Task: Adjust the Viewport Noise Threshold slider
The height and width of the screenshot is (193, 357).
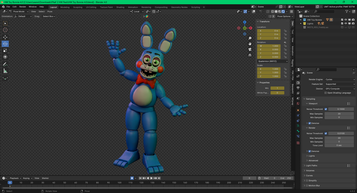Action: pyautogui.click(x=341, y=109)
